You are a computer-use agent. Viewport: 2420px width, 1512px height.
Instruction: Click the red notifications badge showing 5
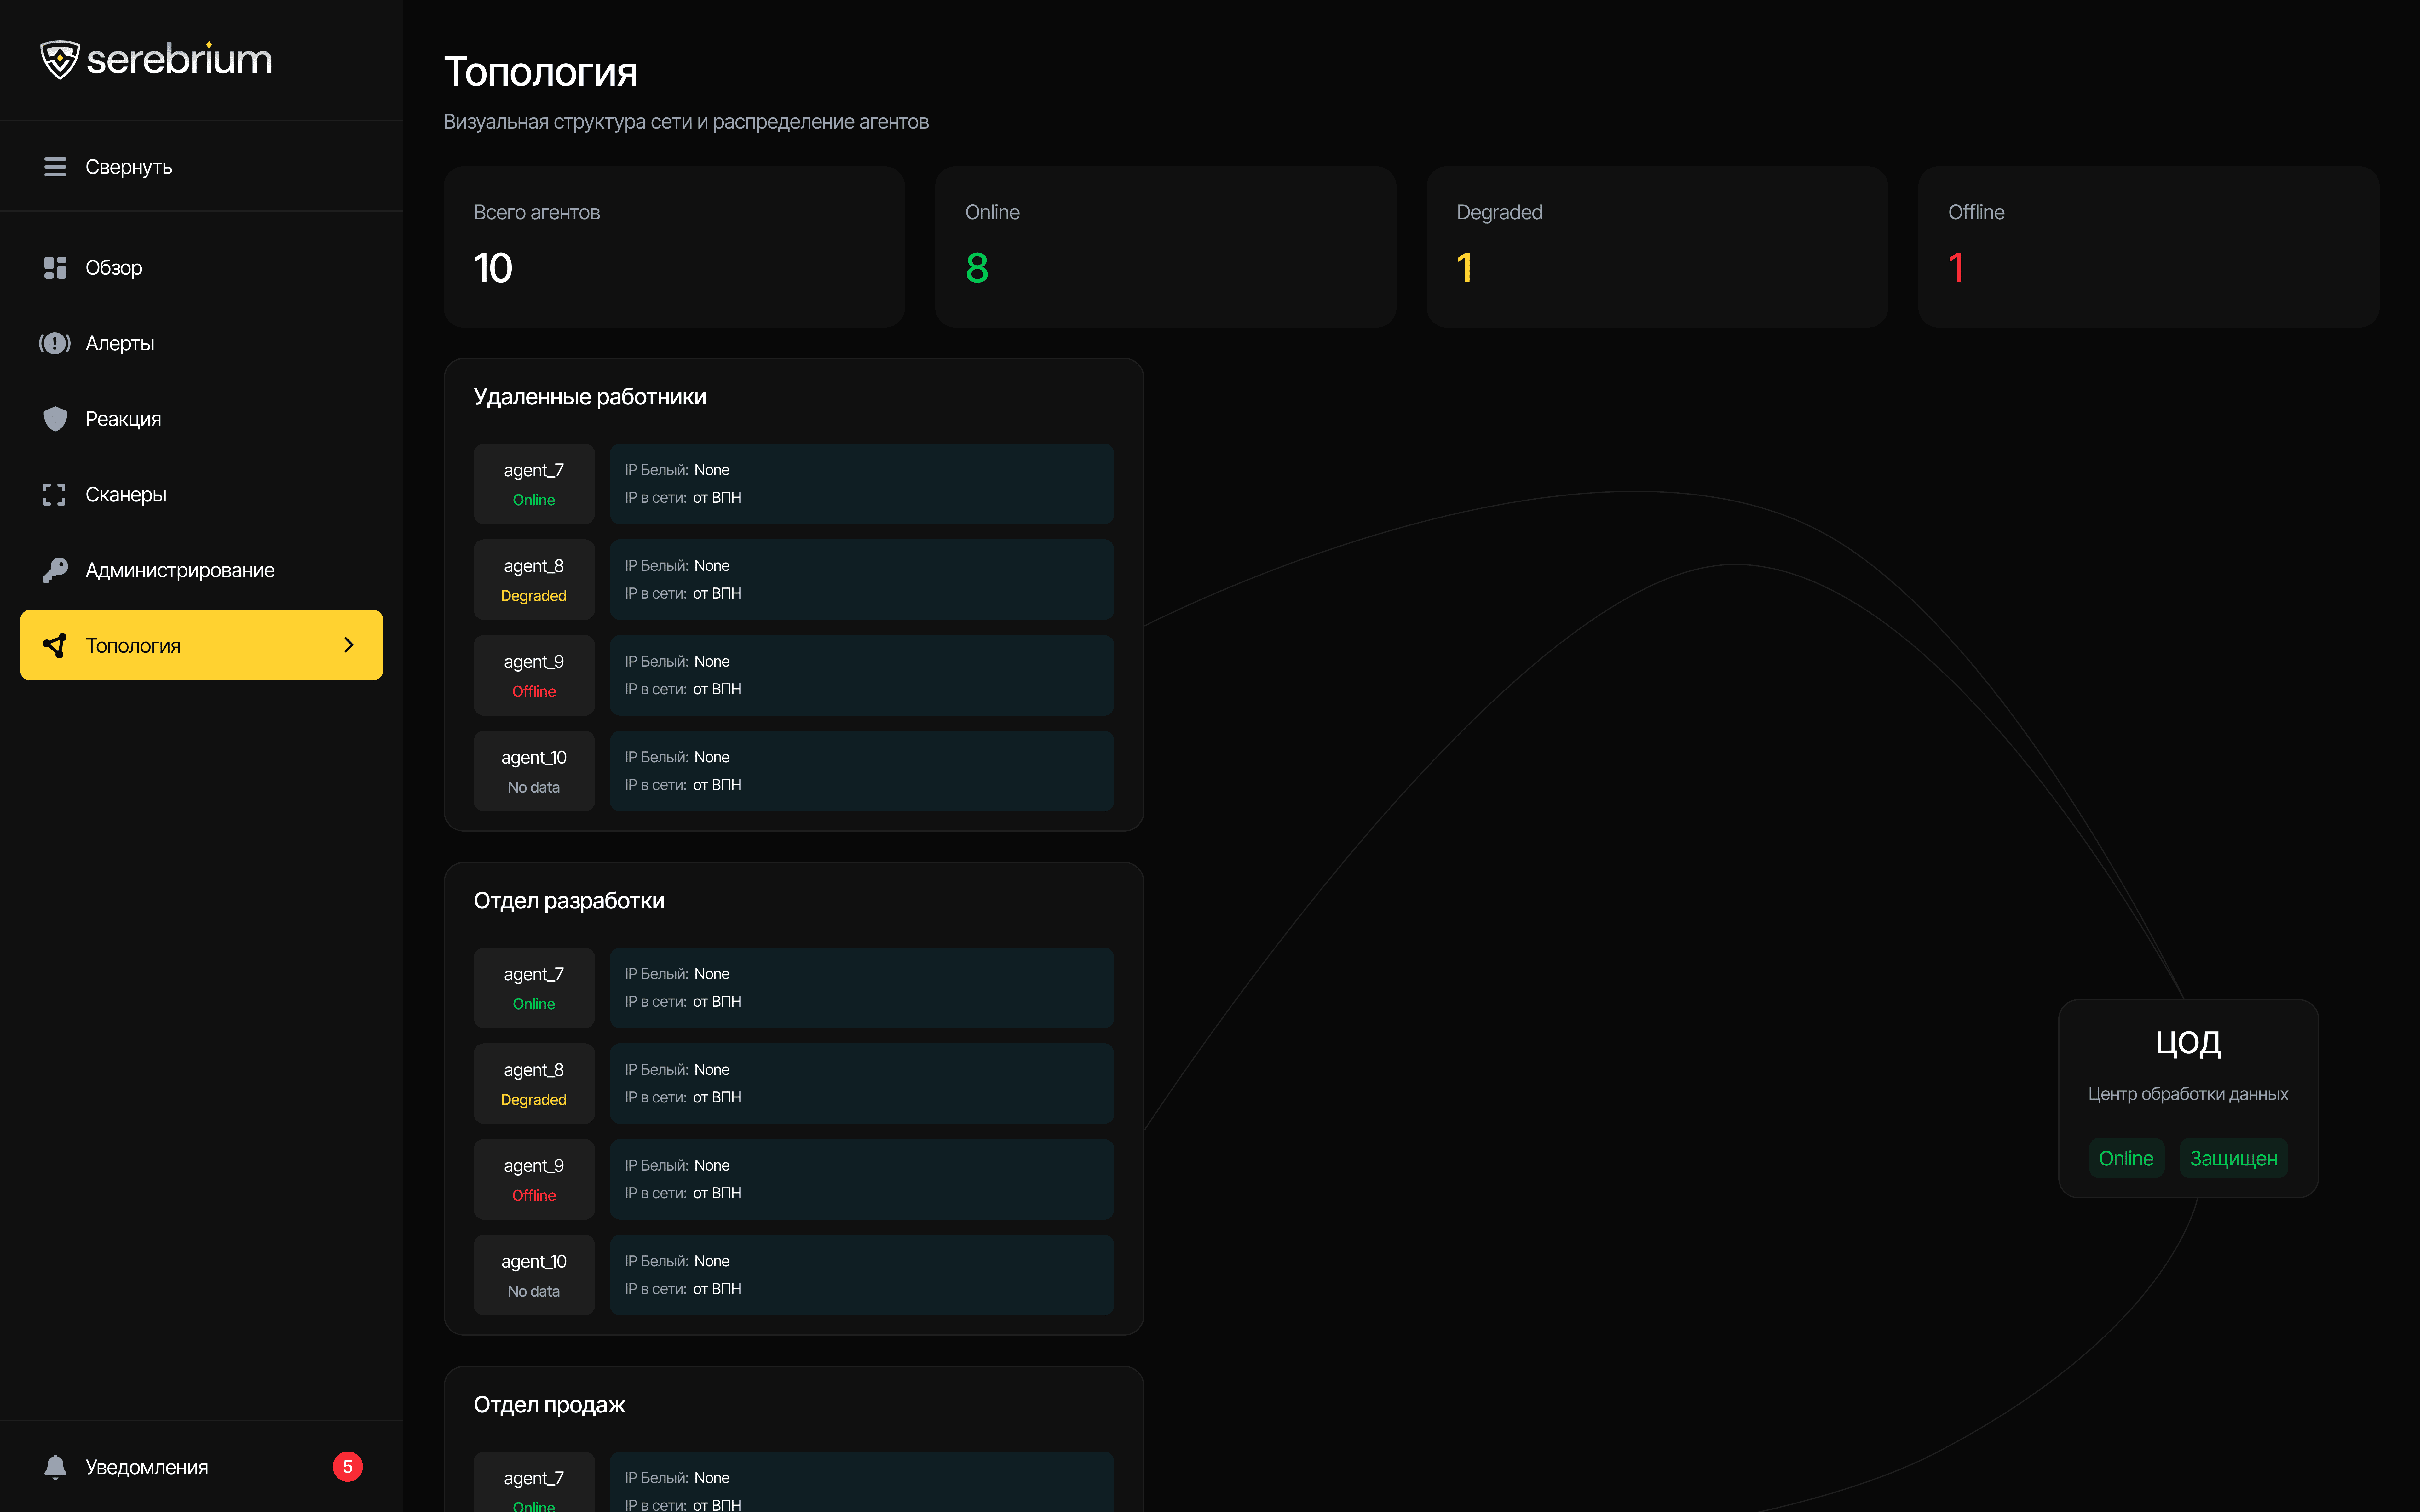coord(347,1467)
